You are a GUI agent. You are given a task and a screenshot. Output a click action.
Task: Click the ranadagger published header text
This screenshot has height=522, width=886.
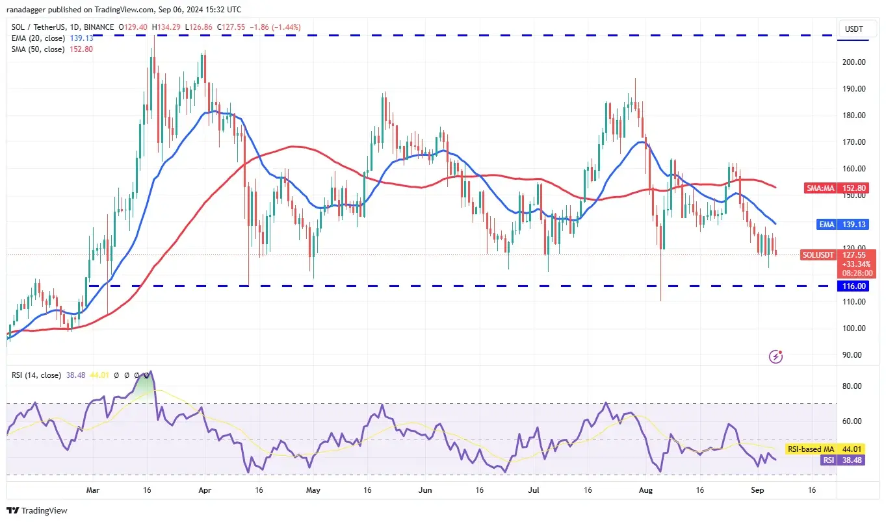pos(124,10)
